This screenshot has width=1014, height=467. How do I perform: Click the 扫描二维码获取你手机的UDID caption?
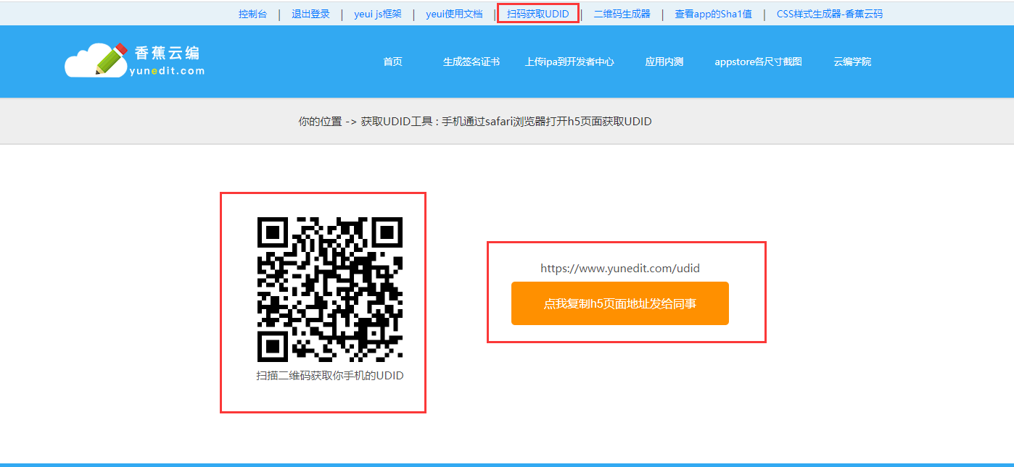[330, 376]
